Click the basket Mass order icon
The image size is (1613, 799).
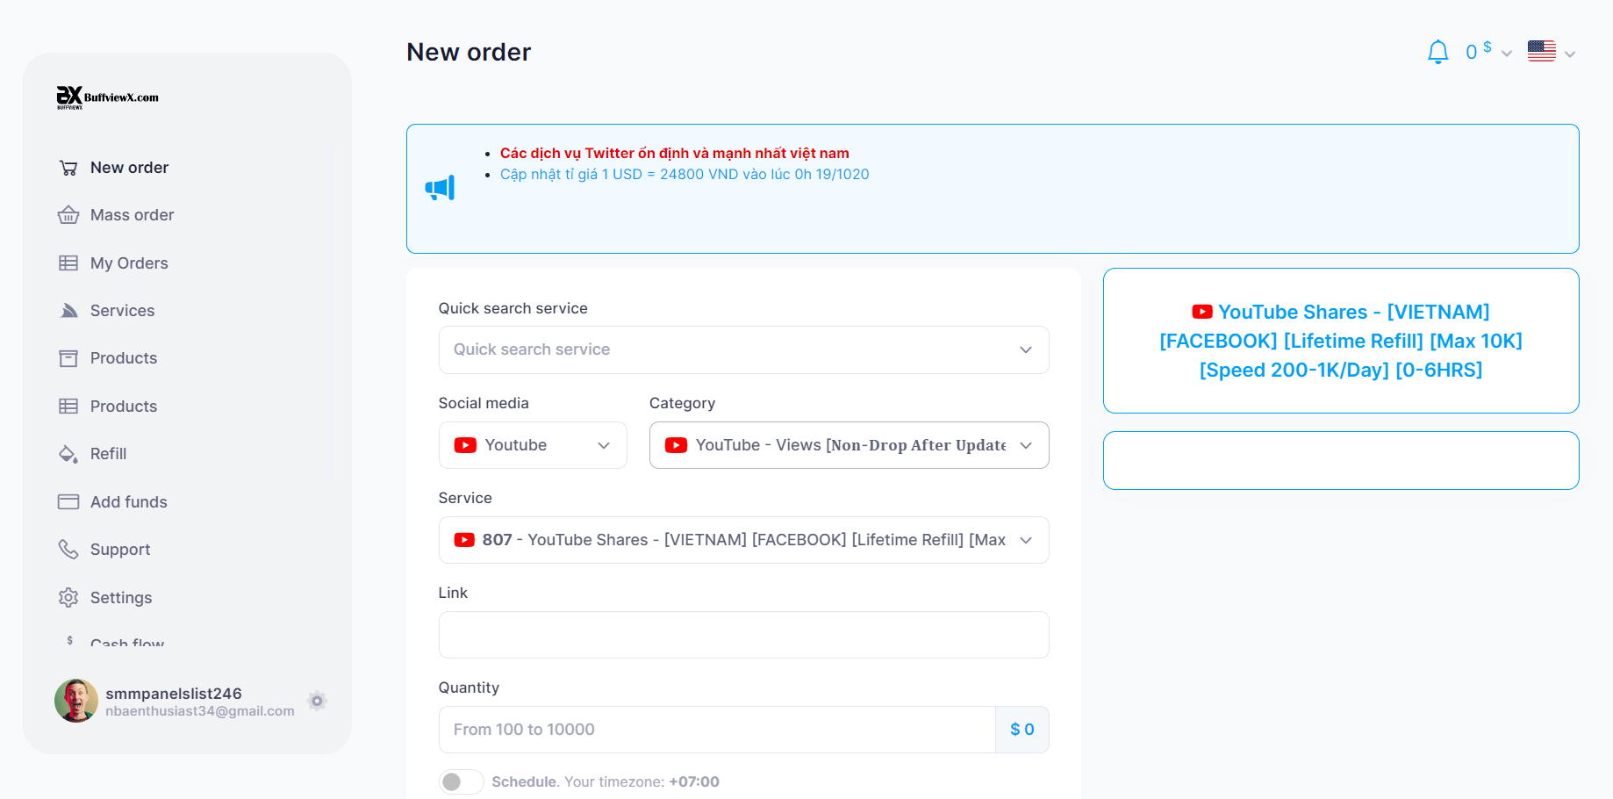pyautogui.click(x=68, y=215)
